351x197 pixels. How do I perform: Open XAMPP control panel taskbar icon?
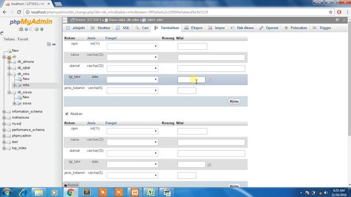click(134, 192)
